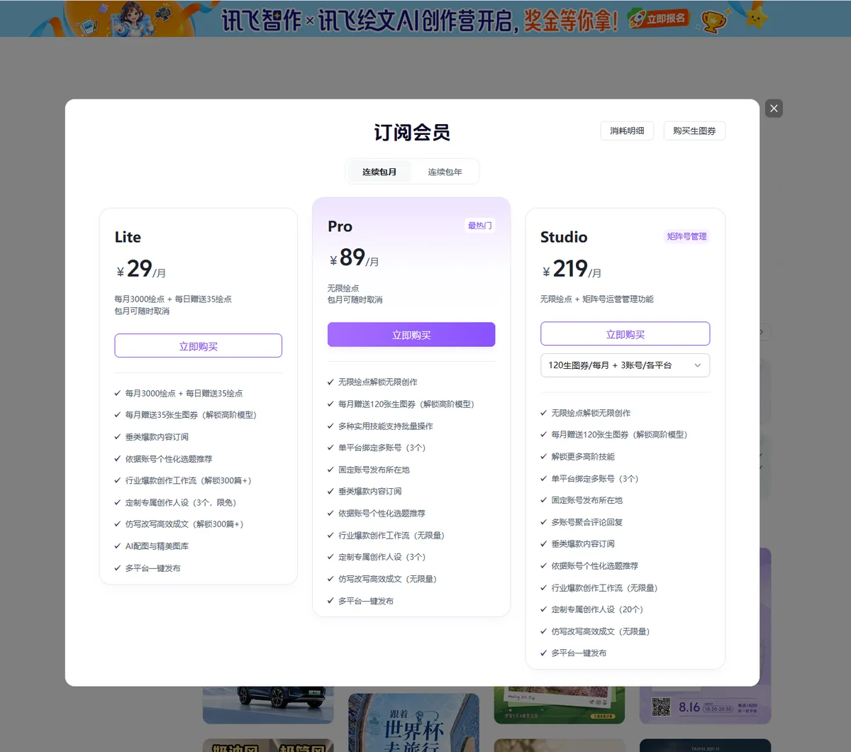Click Pro feature 行业爆款创作工作流（无限量）
This screenshot has width=851, height=752.
click(386, 536)
